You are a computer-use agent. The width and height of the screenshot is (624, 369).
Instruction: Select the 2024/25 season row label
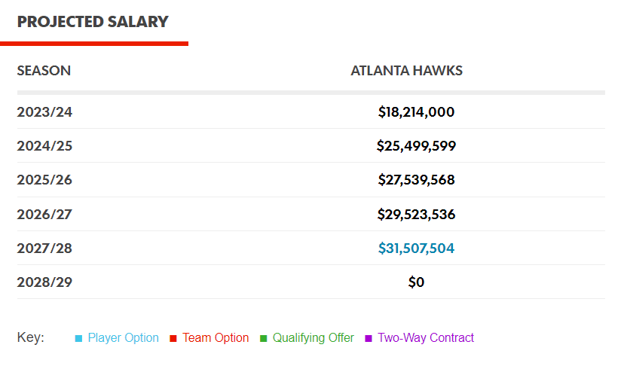(44, 146)
